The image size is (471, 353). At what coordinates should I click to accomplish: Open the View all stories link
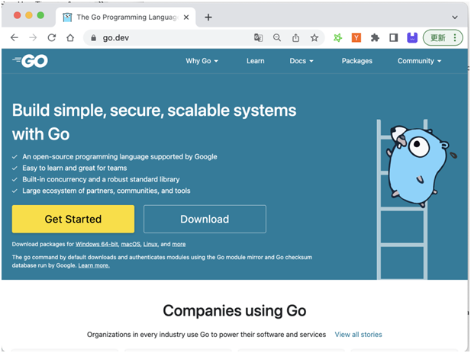coord(358,335)
